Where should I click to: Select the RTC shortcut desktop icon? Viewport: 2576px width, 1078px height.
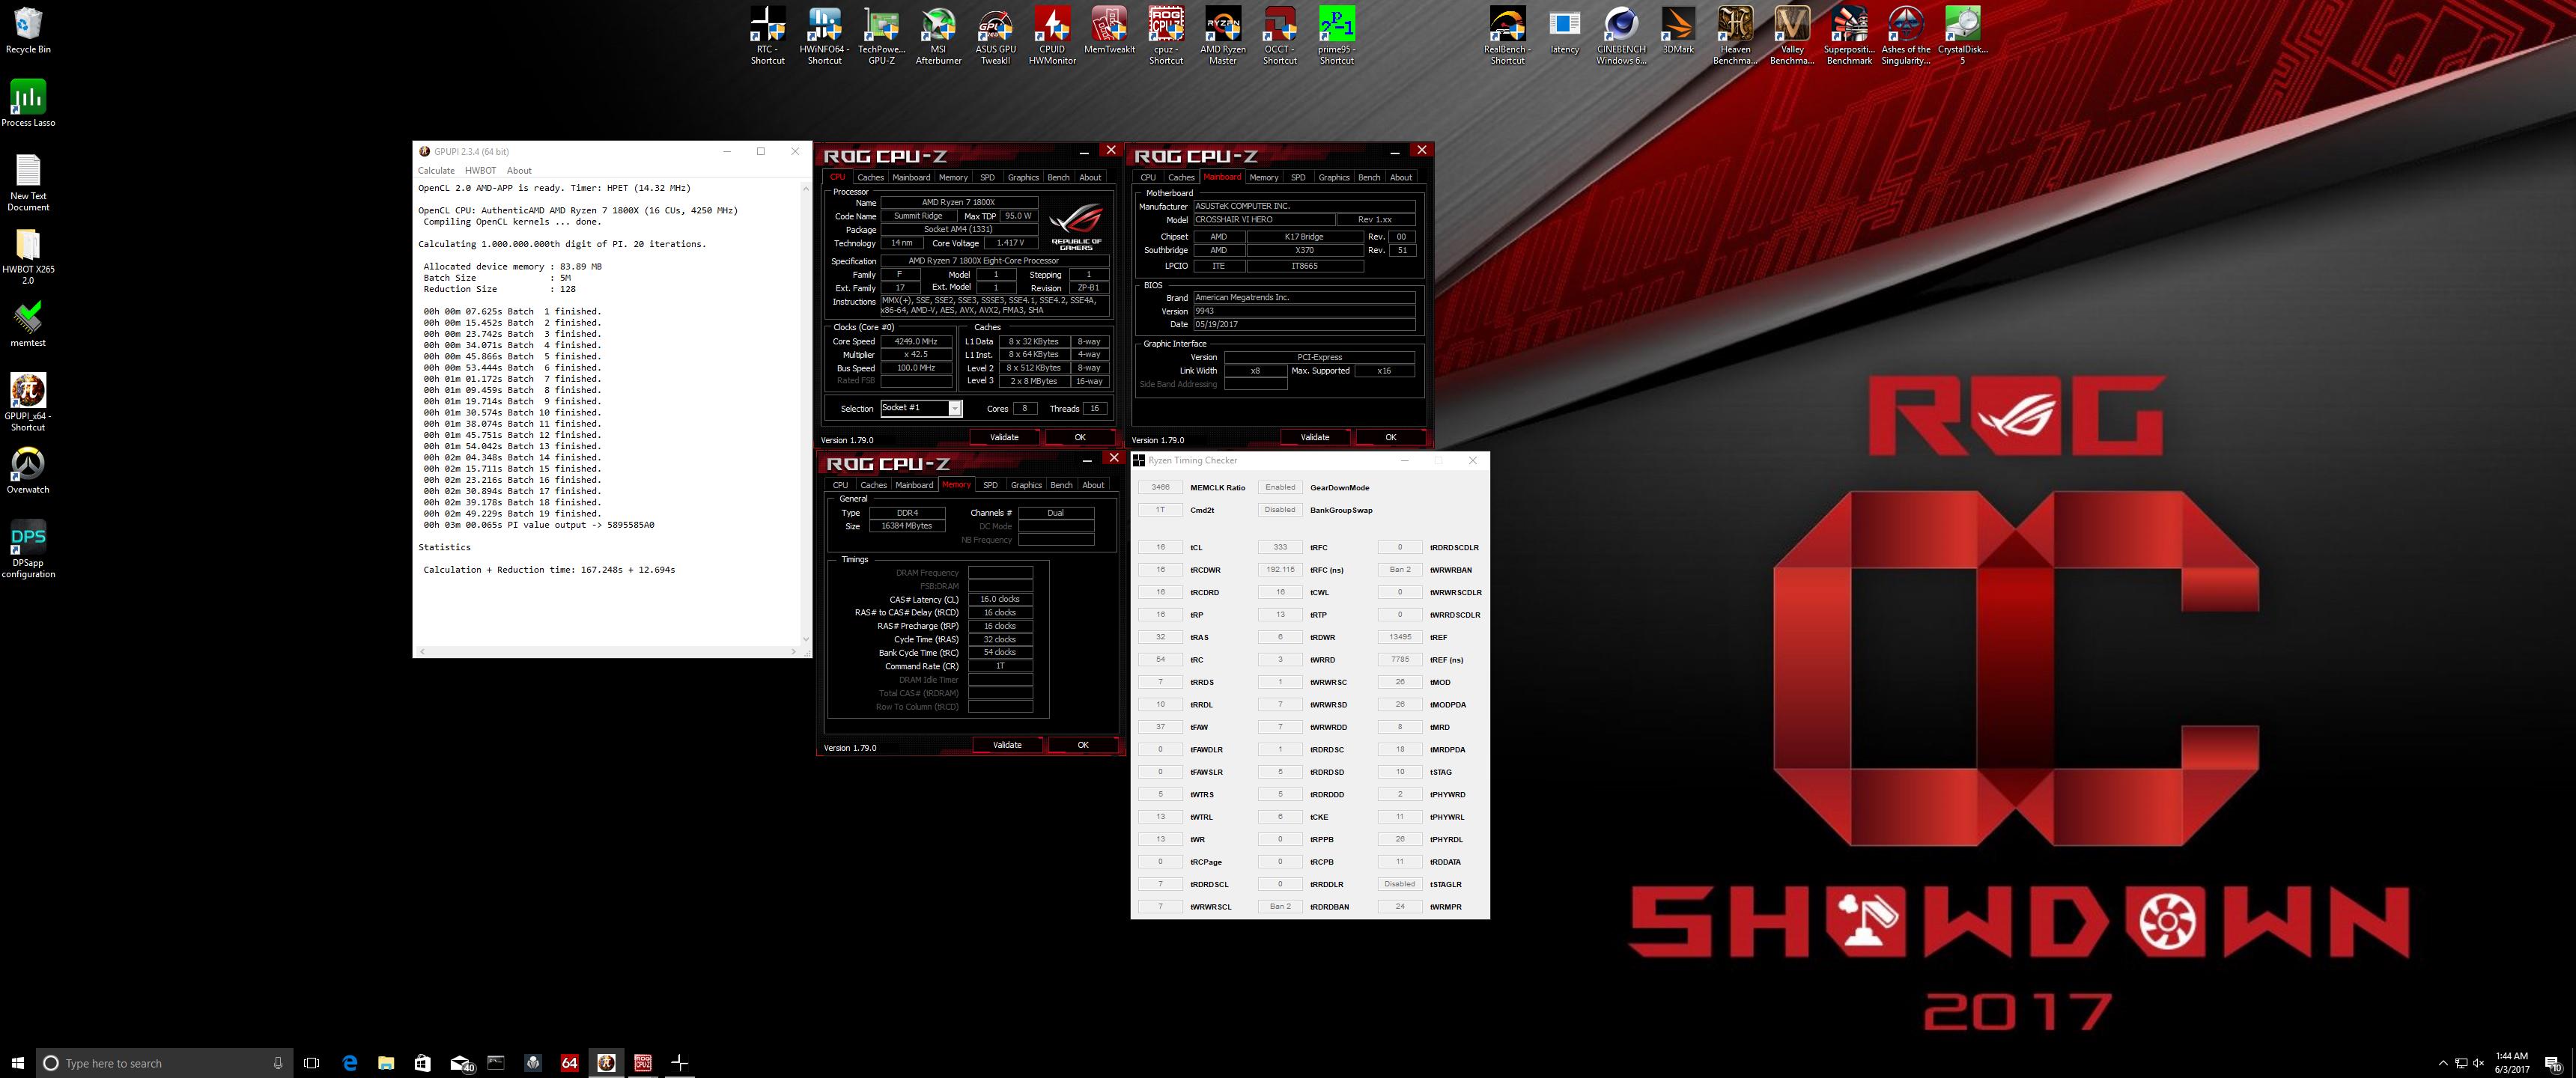pos(767,35)
